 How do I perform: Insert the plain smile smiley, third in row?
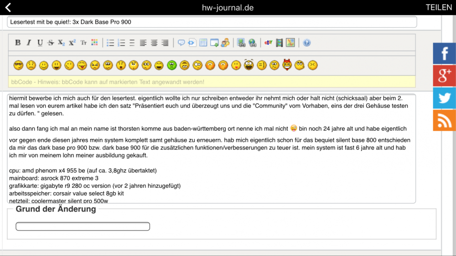[44, 65]
